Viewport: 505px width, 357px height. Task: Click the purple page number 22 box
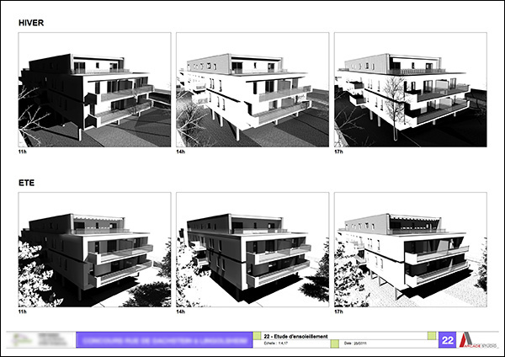point(449,340)
